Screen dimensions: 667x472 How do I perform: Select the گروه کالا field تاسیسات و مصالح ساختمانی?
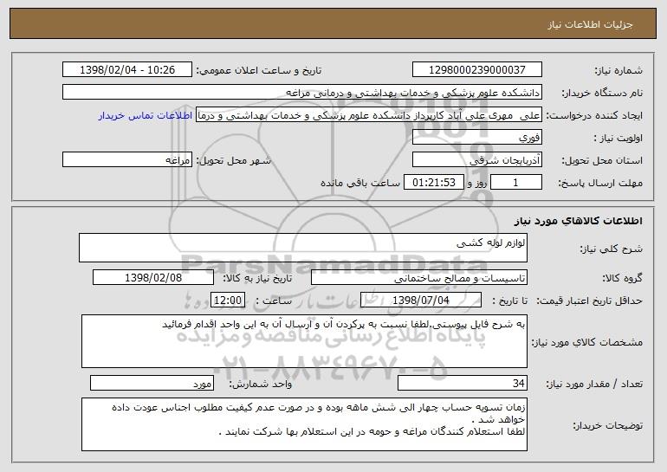[419, 278]
